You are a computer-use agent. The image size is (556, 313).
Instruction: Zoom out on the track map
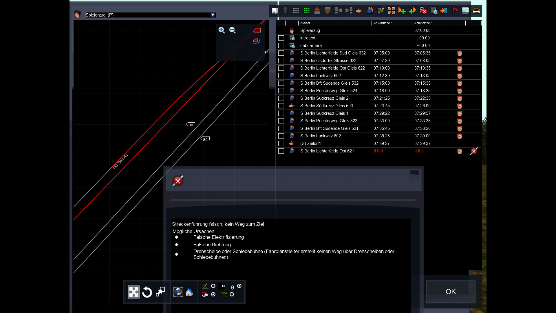pyautogui.click(x=232, y=30)
